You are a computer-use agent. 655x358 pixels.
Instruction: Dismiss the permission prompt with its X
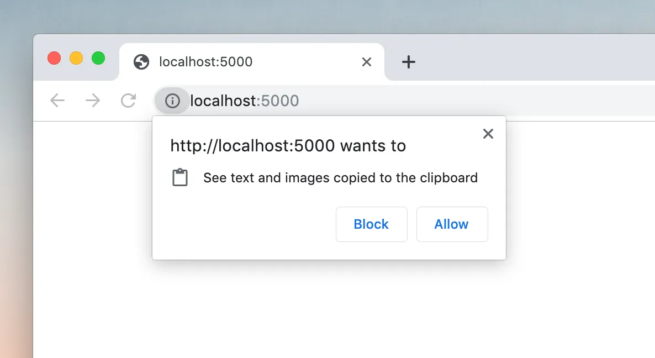[488, 134]
